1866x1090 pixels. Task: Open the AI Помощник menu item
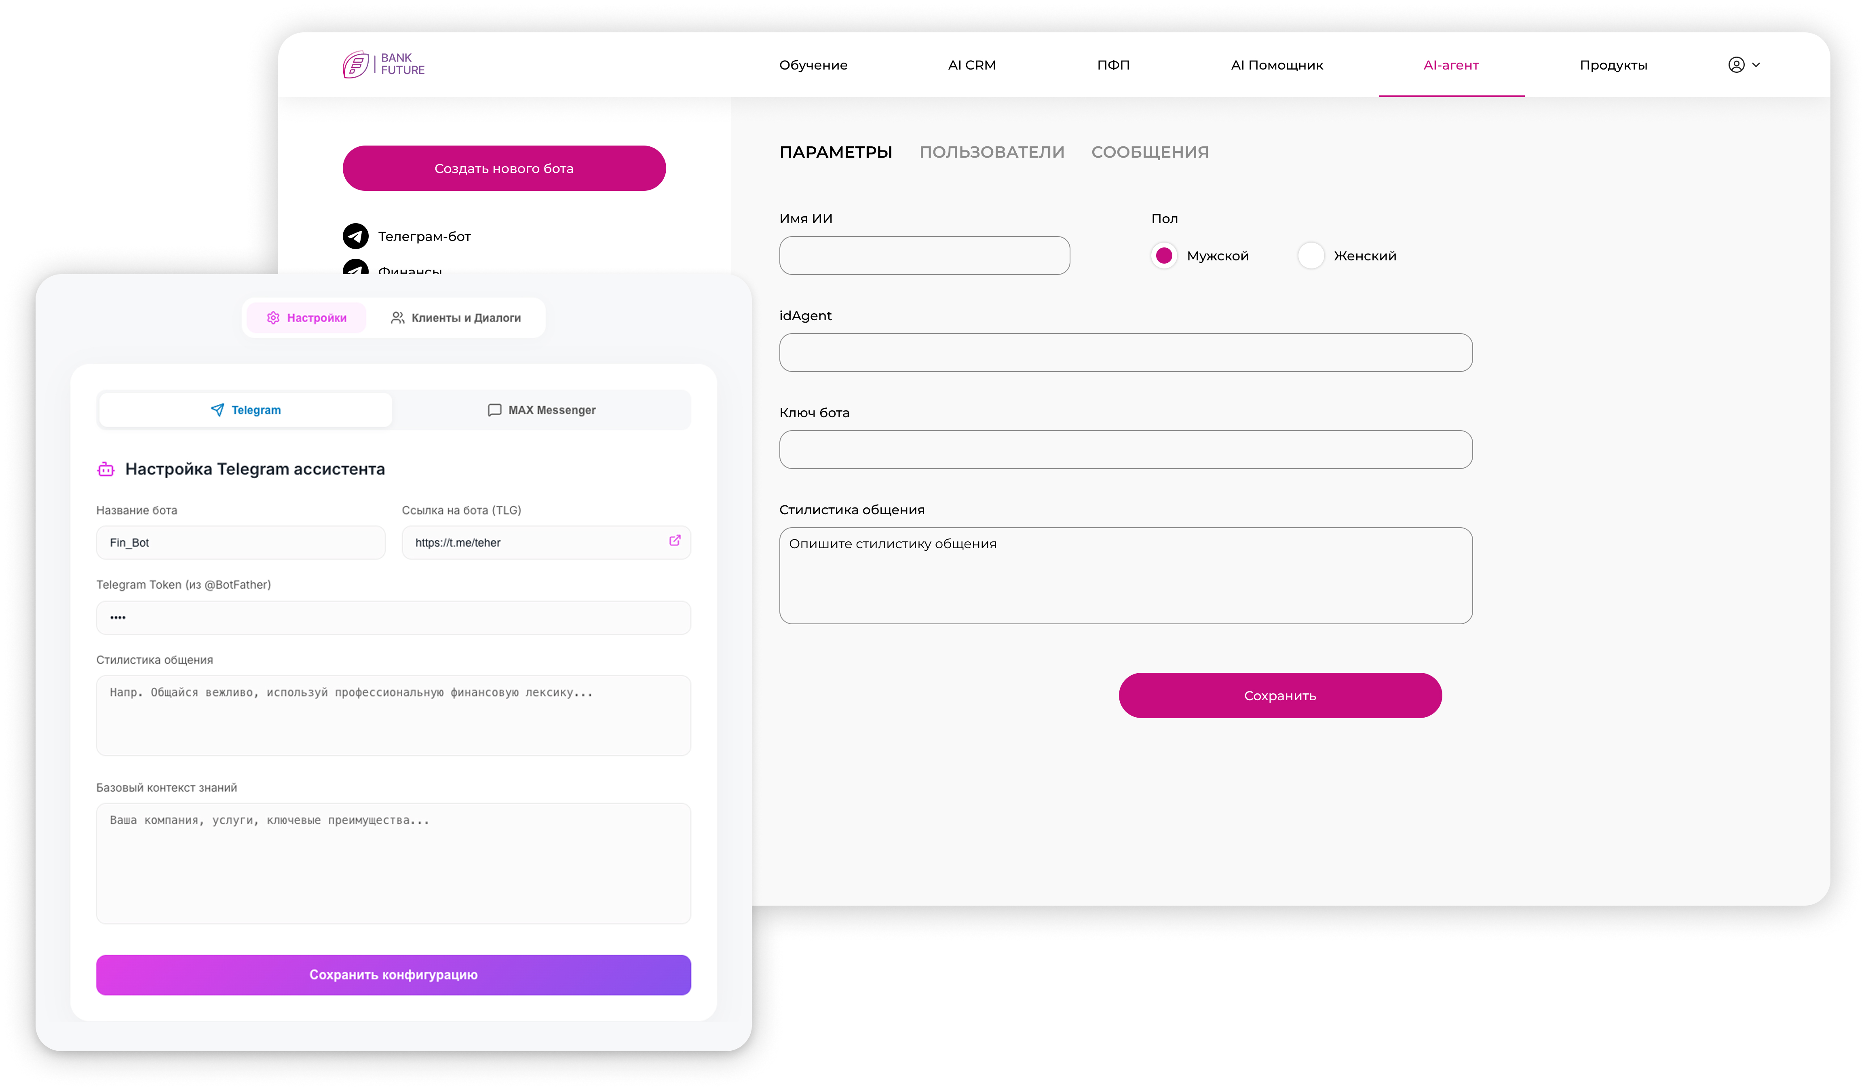[1277, 65]
